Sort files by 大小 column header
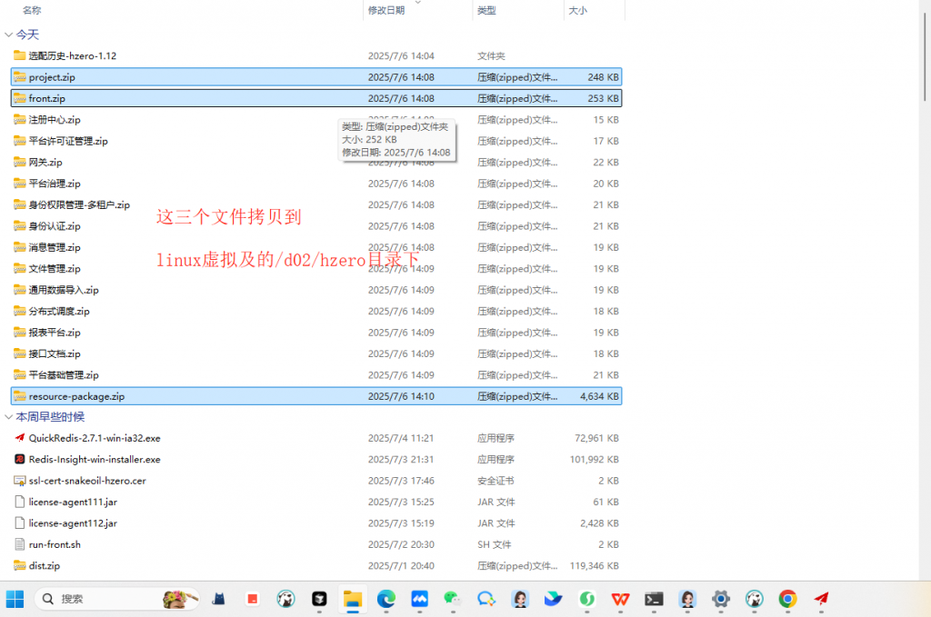The image size is (931, 617). tap(577, 10)
